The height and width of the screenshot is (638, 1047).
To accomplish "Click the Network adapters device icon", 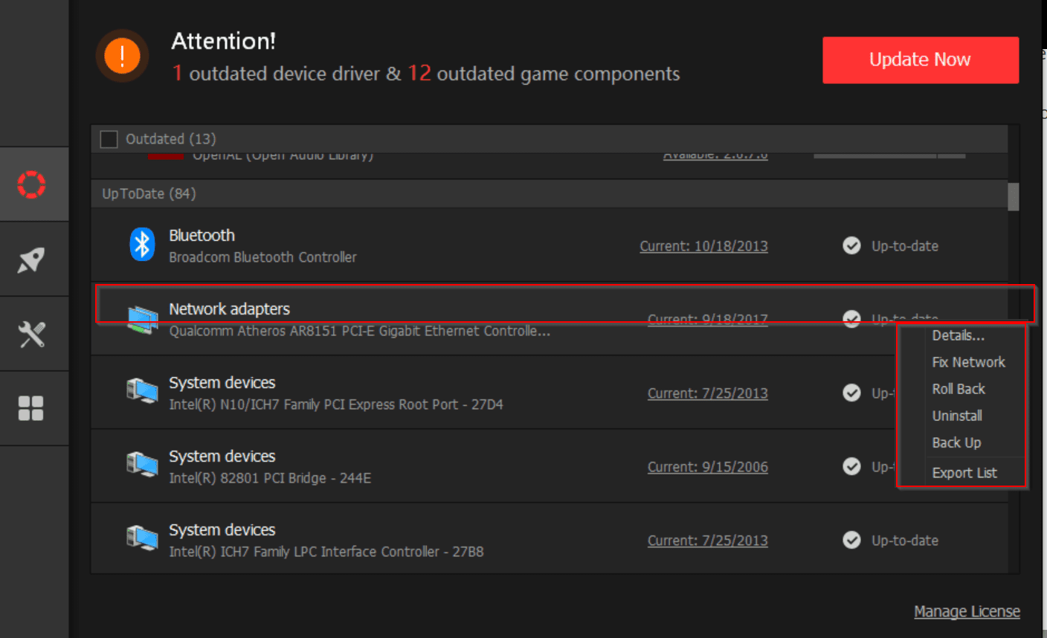I will tap(143, 320).
